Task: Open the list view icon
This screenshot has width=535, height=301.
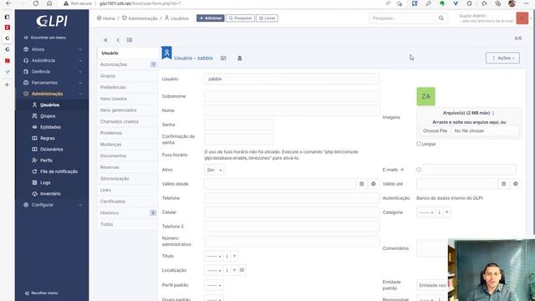Action: click(x=130, y=40)
